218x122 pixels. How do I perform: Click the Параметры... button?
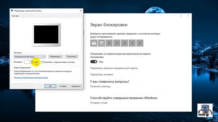(x=56, y=57)
